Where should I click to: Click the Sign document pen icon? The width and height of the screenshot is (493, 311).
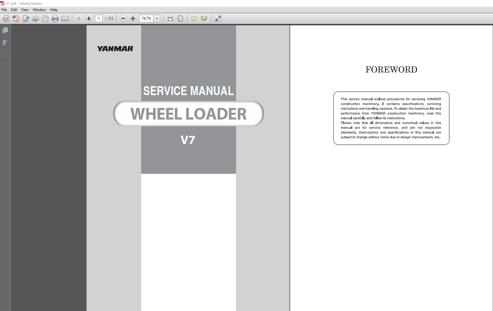click(x=26, y=18)
